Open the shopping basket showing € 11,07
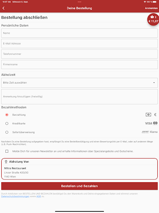Screen dimensions: 159x213 pos(153,20)
